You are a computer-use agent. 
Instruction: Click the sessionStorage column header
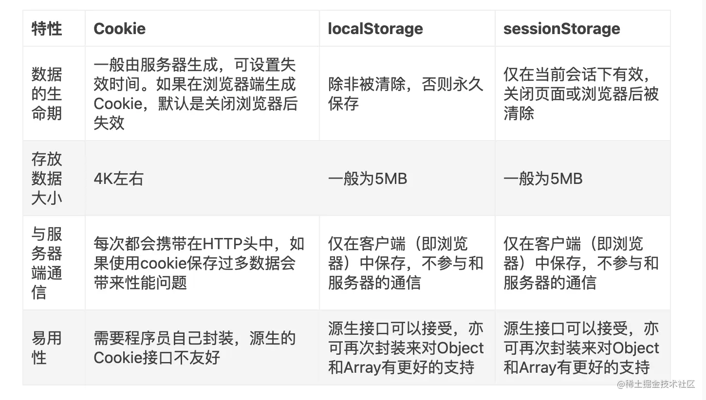pos(582,28)
